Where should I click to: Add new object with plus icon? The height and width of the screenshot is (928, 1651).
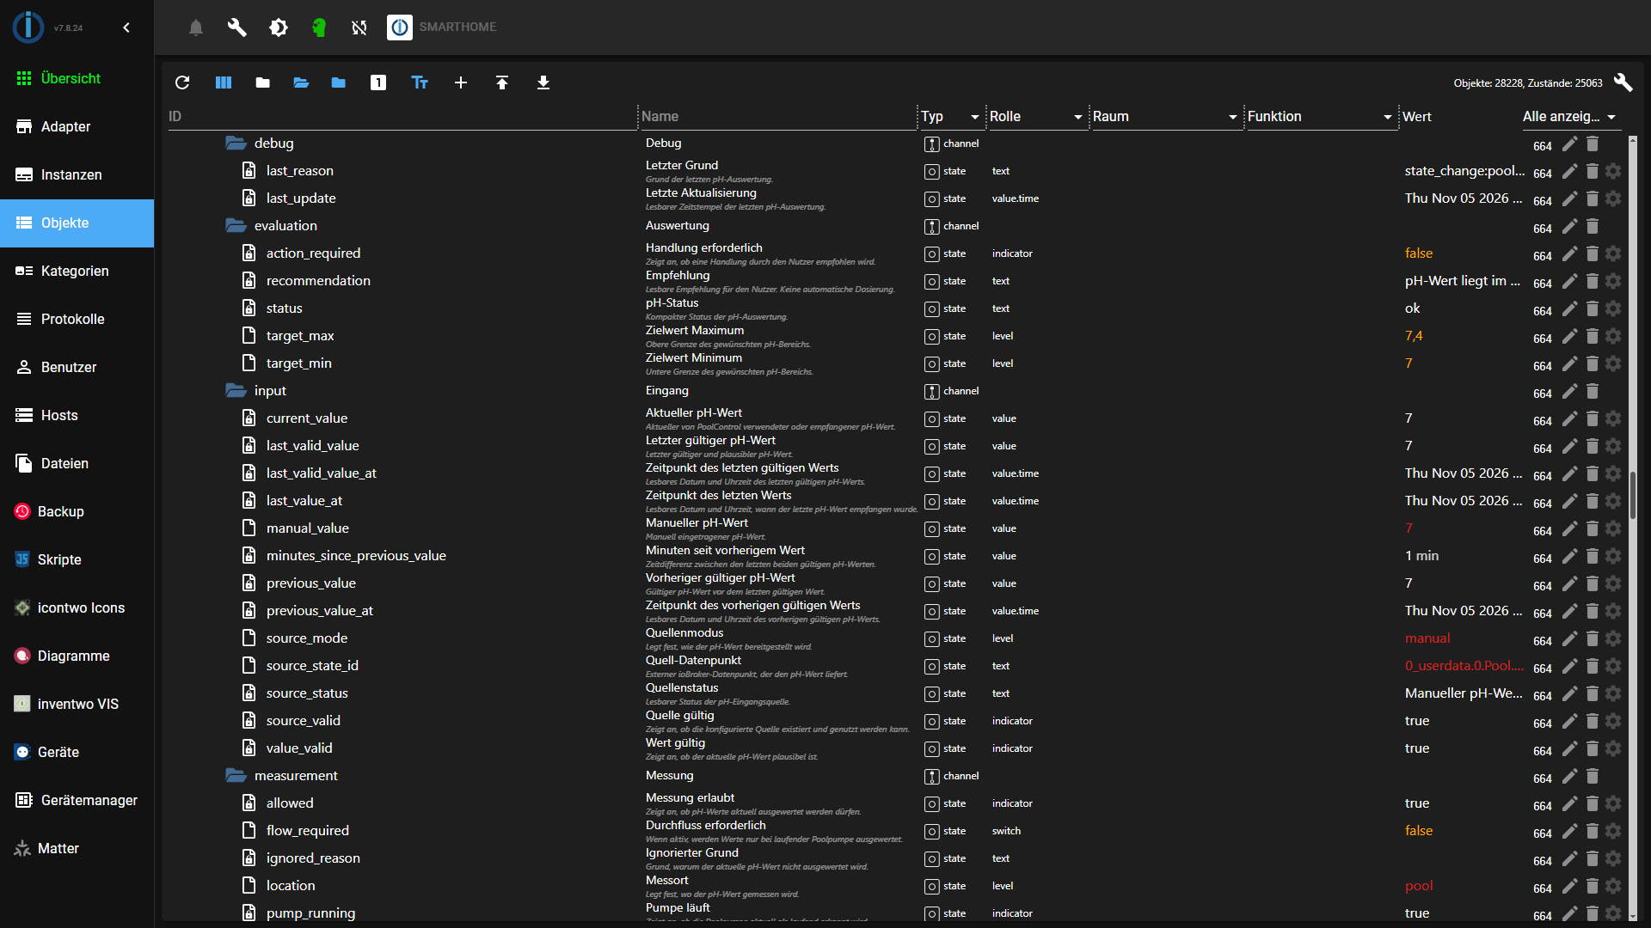(x=461, y=82)
